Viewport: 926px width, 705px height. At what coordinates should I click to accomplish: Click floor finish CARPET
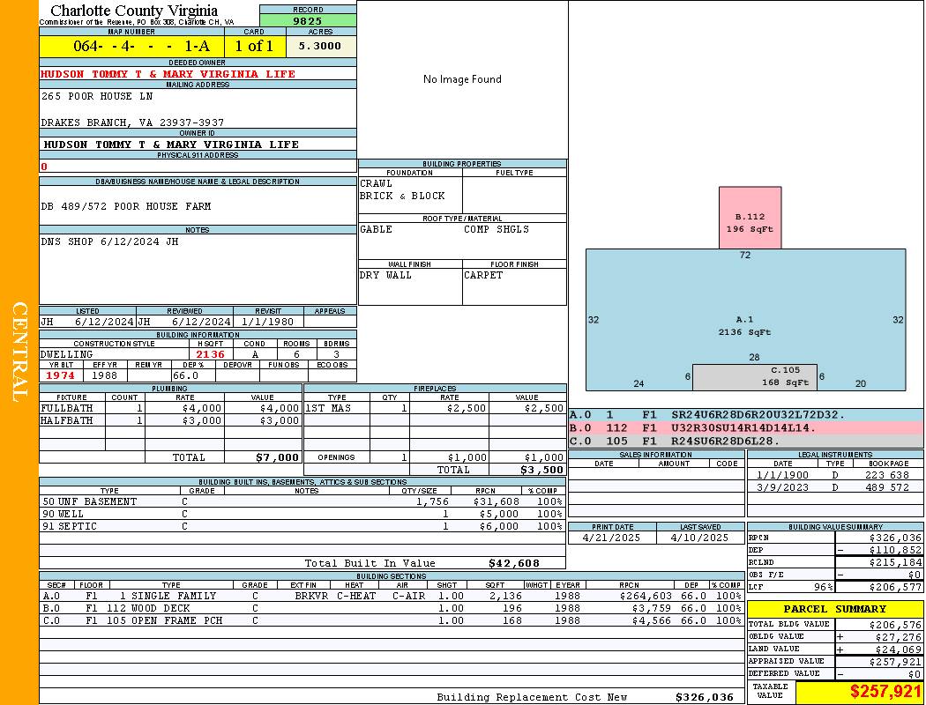[x=483, y=275]
